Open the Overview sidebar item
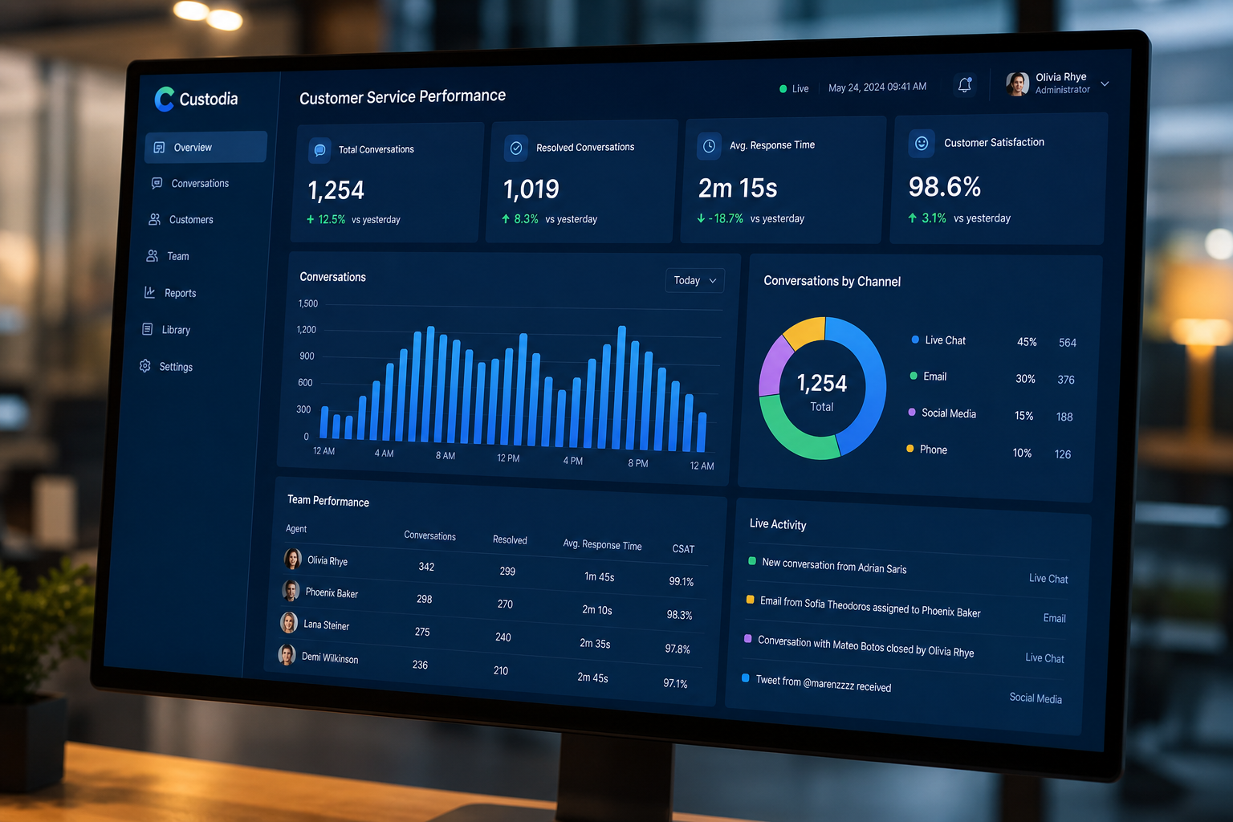The height and width of the screenshot is (822, 1233). point(205,147)
